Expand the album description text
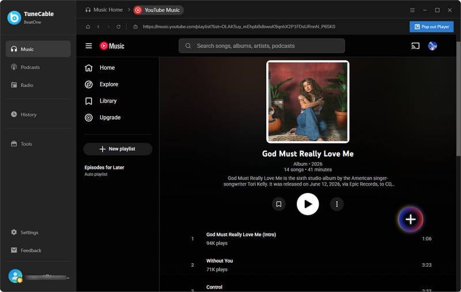 click(x=308, y=181)
